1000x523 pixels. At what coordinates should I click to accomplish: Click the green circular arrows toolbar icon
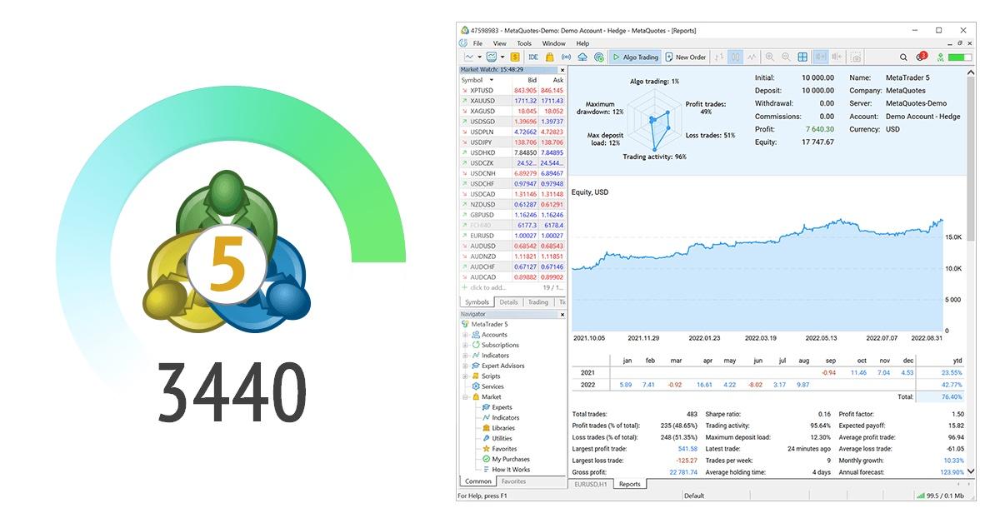(x=598, y=57)
